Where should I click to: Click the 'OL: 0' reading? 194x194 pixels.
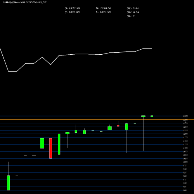pos(130,16)
